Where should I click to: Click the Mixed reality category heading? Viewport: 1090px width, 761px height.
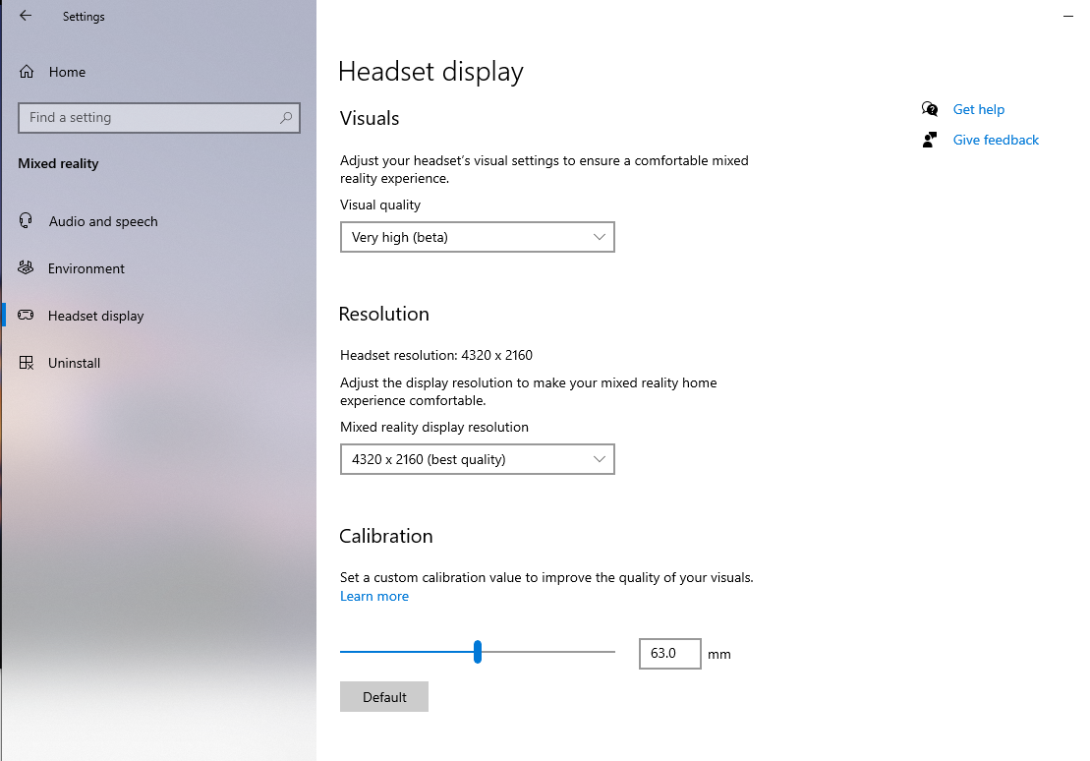(58, 163)
